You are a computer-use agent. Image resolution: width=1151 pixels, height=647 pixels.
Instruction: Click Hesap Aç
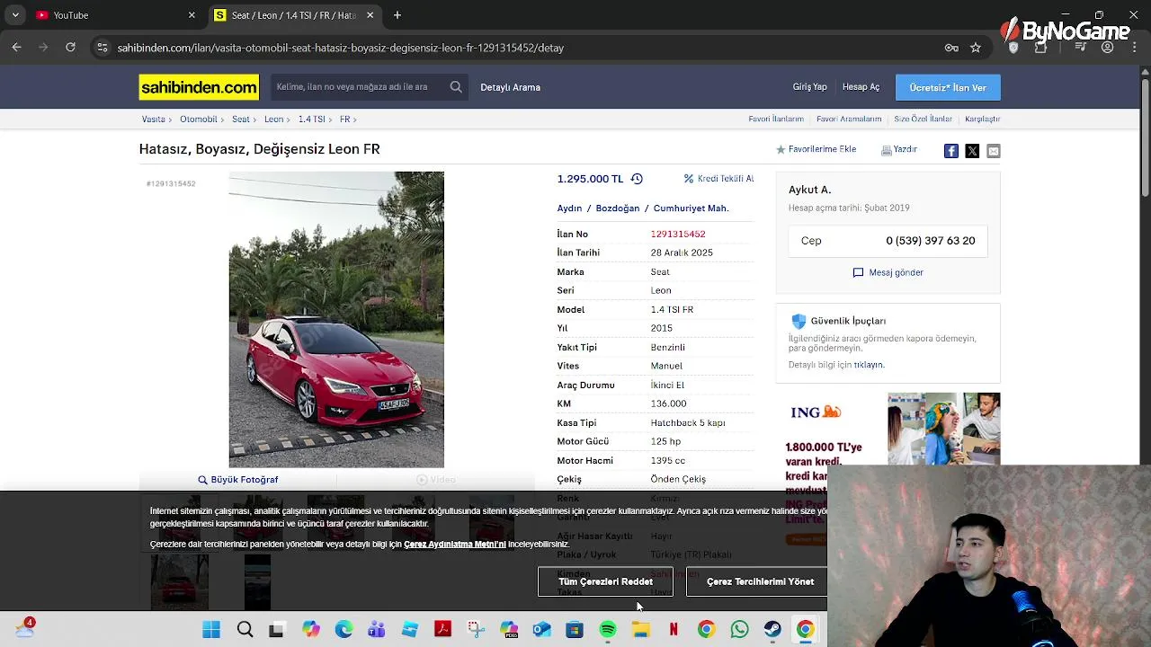click(x=861, y=87)
